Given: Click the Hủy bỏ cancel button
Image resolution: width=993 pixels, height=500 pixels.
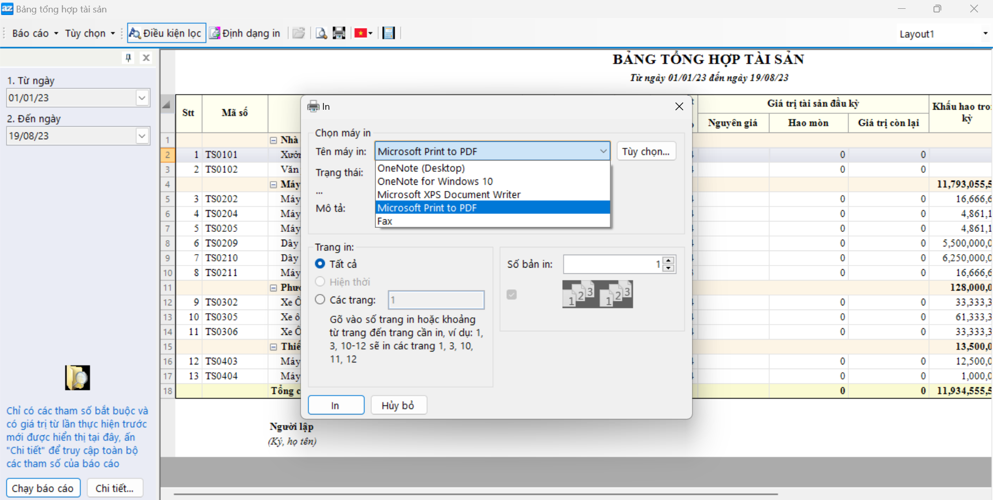Looking at the screenshot, I should click(x=398, y=405).
